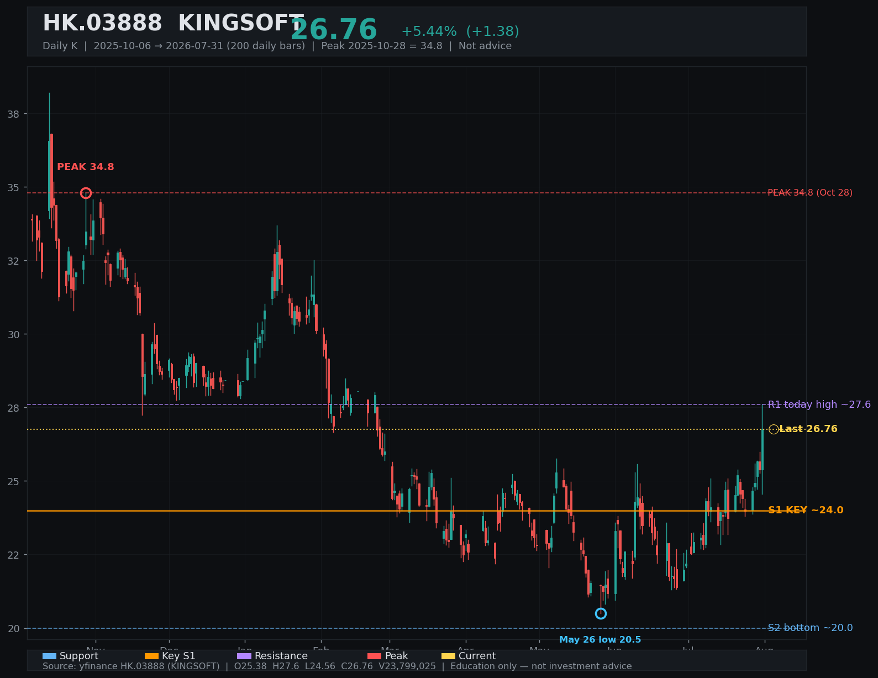The image size is (878, 678).
Task: Click the "Daily K" date range subtitle line
Action: tap(277, 46)
